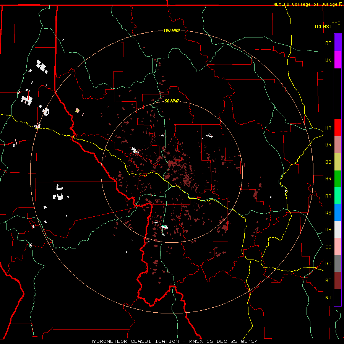344x344 pixels.
Task: Click the BD yellow legend color block
Action: click(x=338, y=162)
